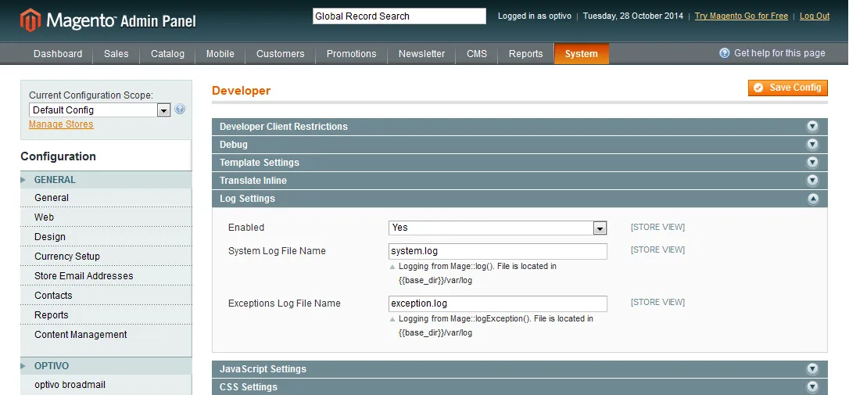
Task: Click Get help for this page link
Action: click(779, 53)
